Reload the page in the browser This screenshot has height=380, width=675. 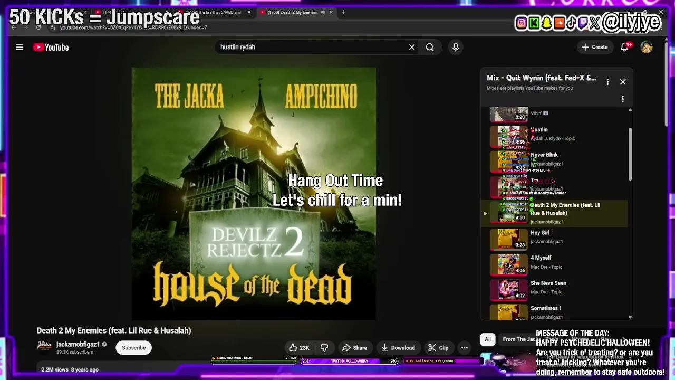(x=38, y=27)
